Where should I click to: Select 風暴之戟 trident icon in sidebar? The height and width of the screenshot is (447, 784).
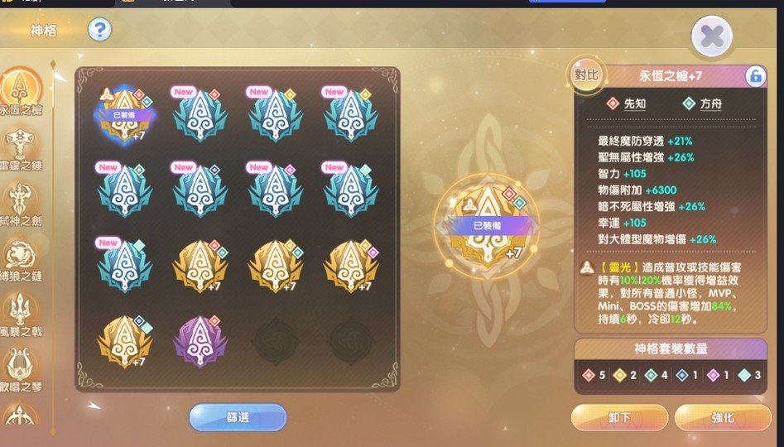(x=21, y=315)
